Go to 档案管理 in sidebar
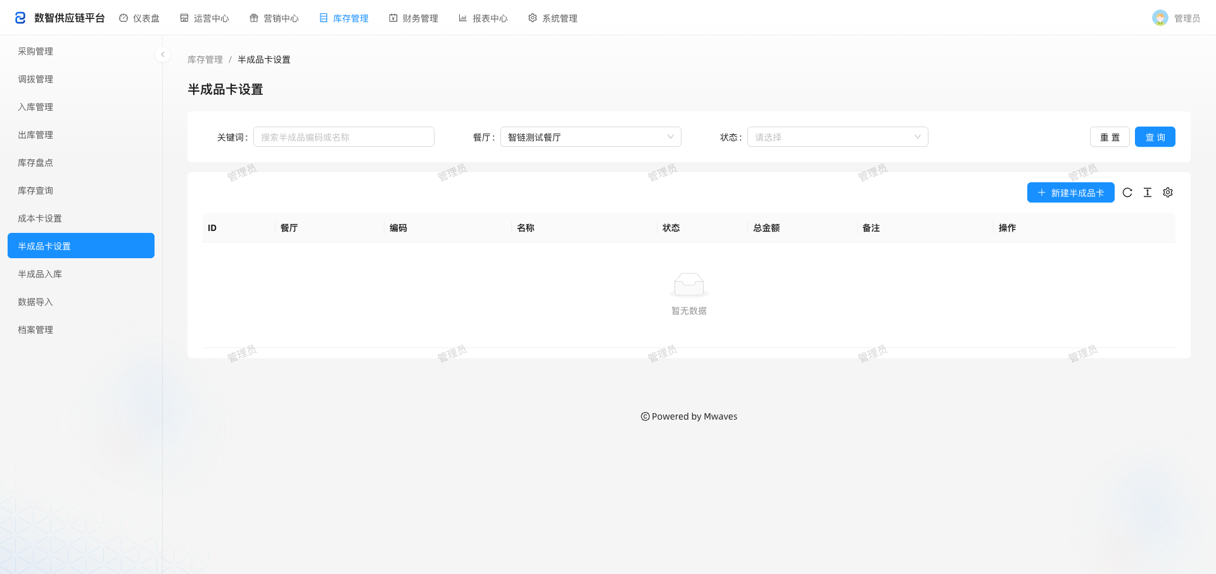The image size is (1216, 574). pyautogui.click(x=81, y=330)
